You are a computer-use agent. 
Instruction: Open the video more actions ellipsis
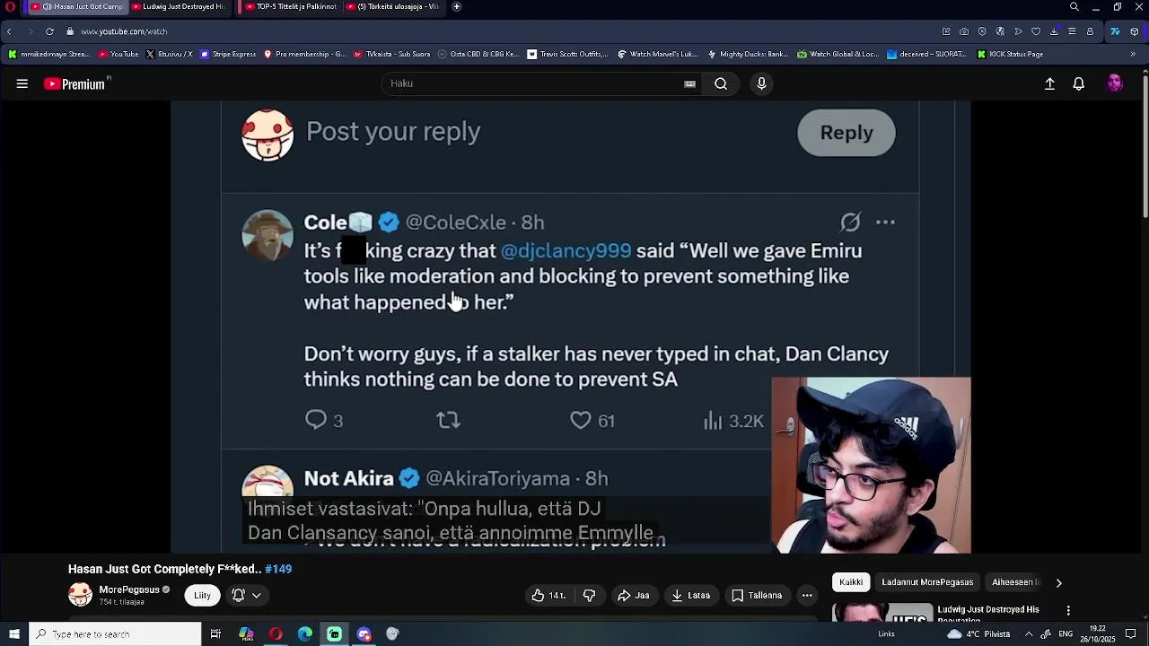pos(807,595)
